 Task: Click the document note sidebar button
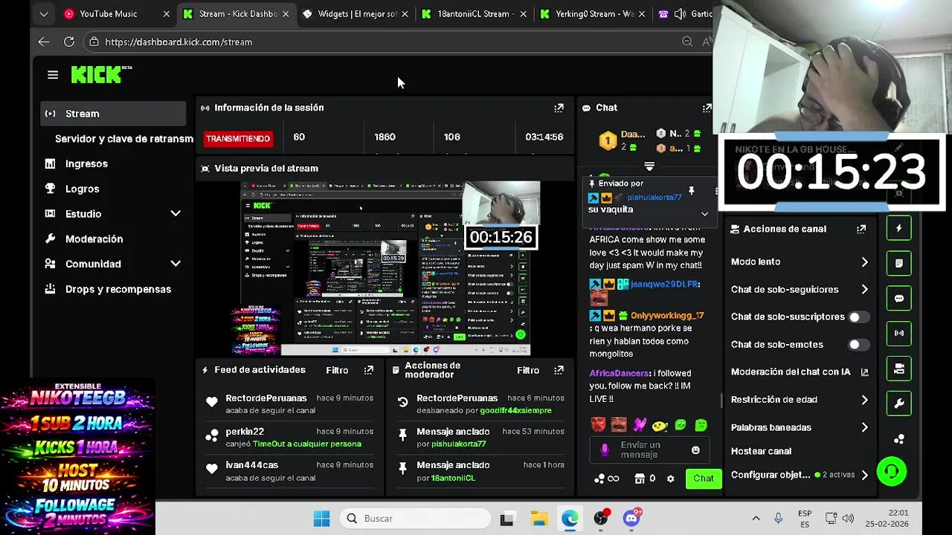pyautogui.click(x=899, y=264)
